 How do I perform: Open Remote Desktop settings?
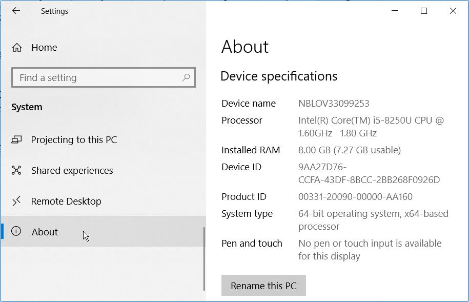[66, 201]
